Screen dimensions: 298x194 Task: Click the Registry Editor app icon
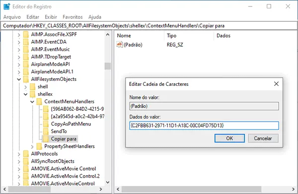[x=6, y=6]
